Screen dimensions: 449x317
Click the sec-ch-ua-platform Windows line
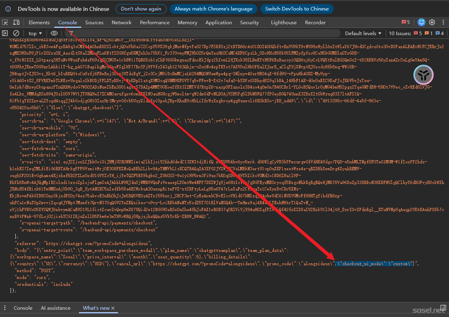(63, 135)
